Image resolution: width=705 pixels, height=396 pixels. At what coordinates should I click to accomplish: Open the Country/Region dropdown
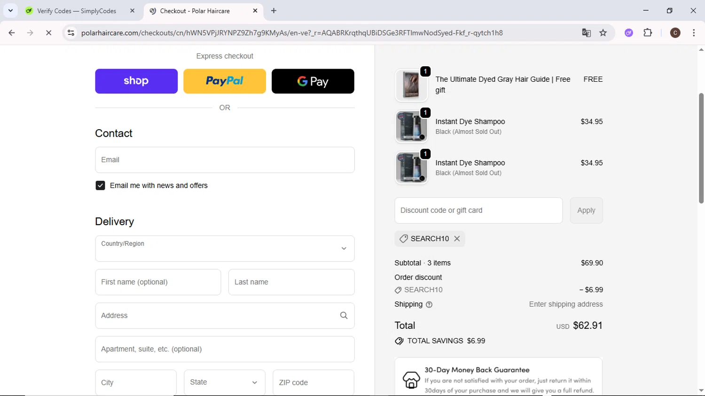(225, 248)
